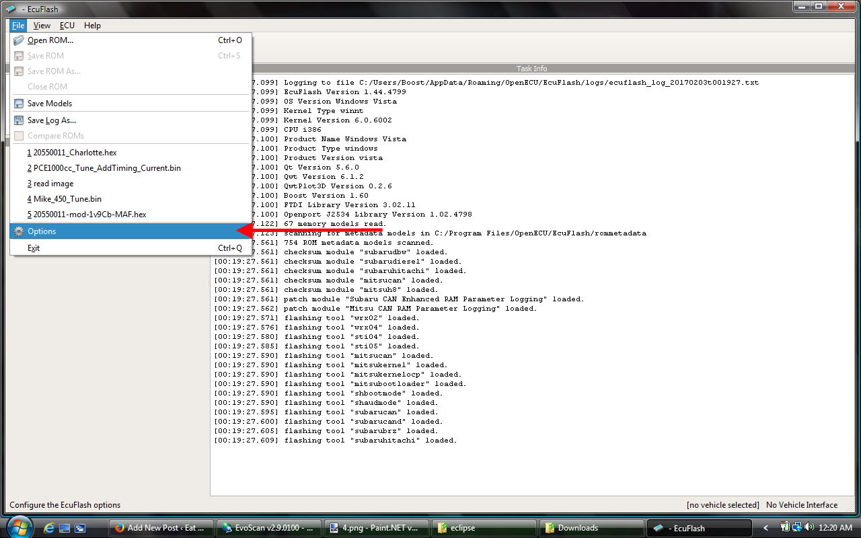Choose Exit from File menu
The width and height of the screenshot is (861, 538).
click(131, 248)
